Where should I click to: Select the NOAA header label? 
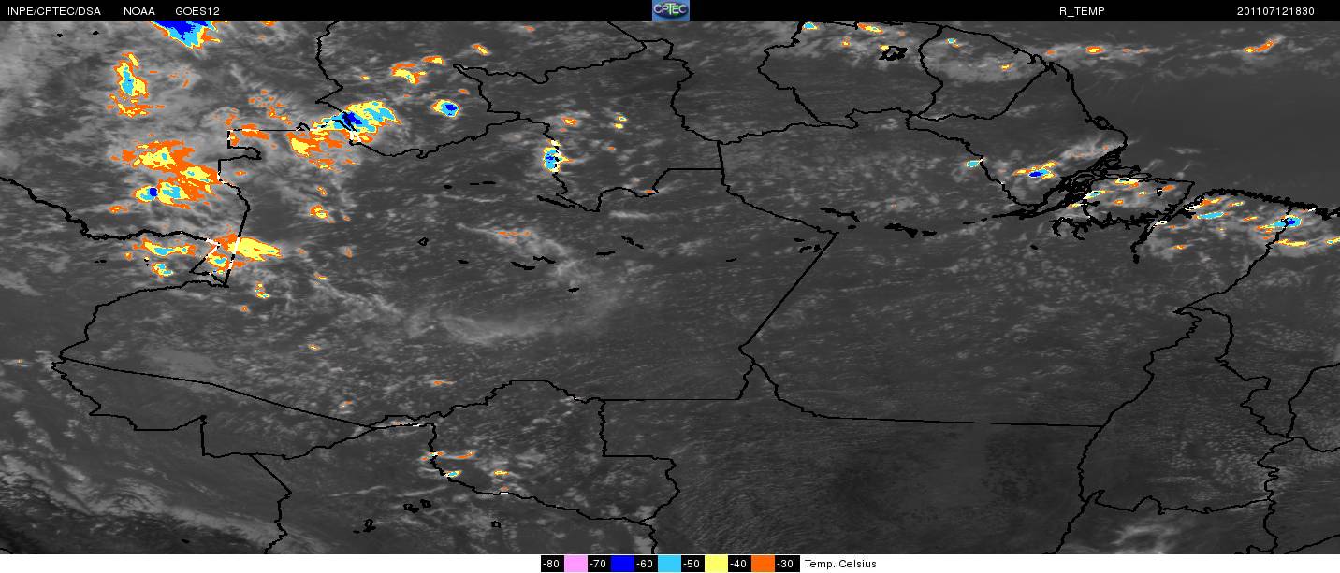[x=139, y=11]
